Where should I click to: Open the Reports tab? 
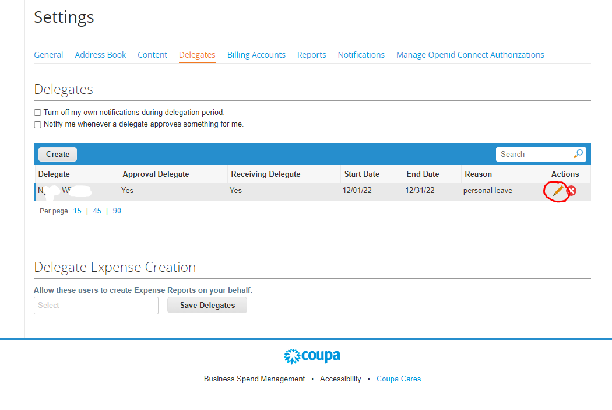[x=312, y=55]
